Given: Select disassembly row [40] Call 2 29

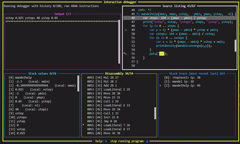Looking at the screenshot, I should (103, 102).
